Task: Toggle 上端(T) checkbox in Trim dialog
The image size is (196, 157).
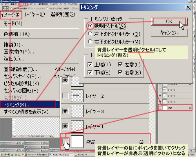Action: (x=90, y=64)
